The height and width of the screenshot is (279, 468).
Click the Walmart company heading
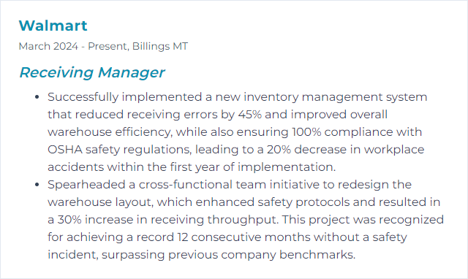(x=53, y=26)
